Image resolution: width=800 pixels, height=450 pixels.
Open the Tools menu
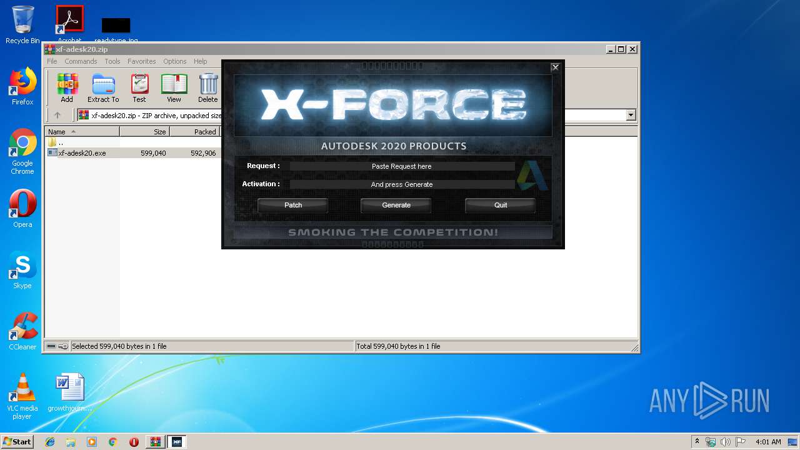112,61
